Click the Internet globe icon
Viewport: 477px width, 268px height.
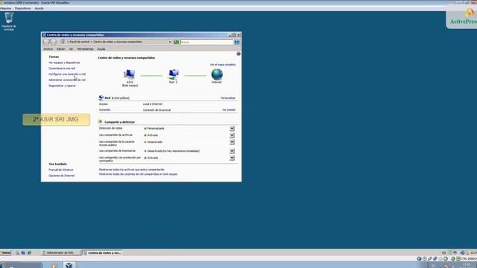pos(217,74)
